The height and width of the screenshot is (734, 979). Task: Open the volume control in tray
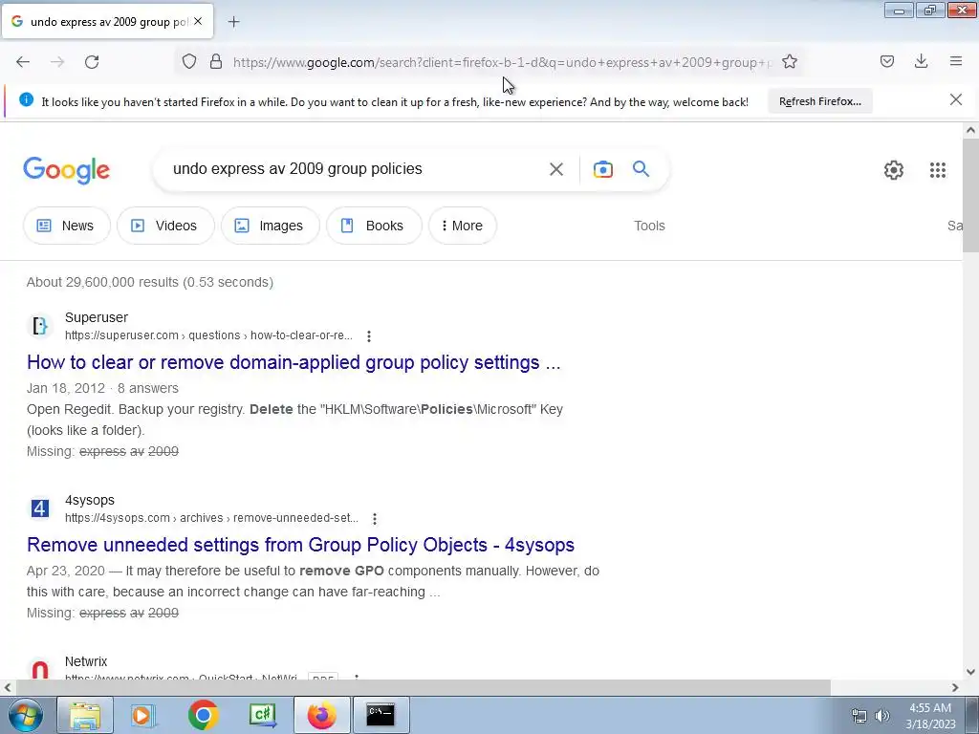click(x=882, y=716)
